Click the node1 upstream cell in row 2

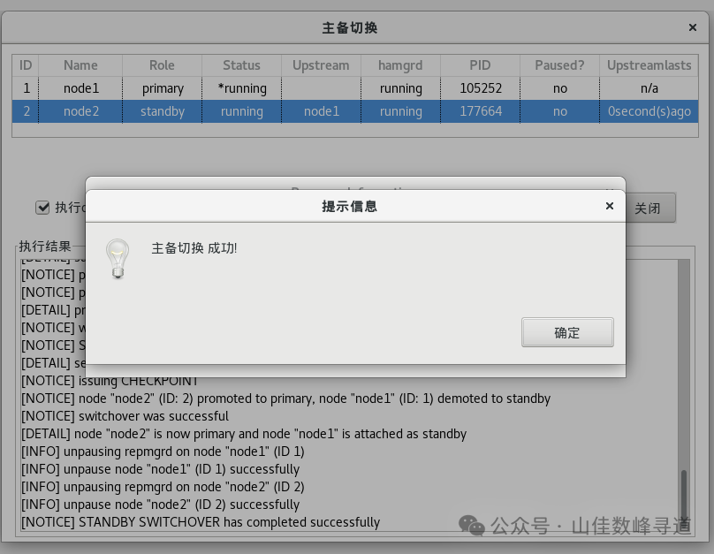(321, 111)
